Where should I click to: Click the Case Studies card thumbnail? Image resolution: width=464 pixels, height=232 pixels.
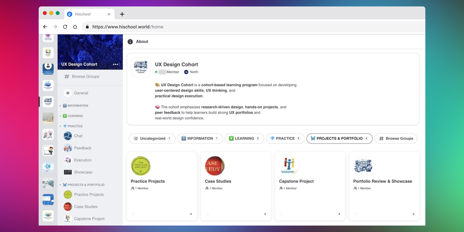point(215,166)
